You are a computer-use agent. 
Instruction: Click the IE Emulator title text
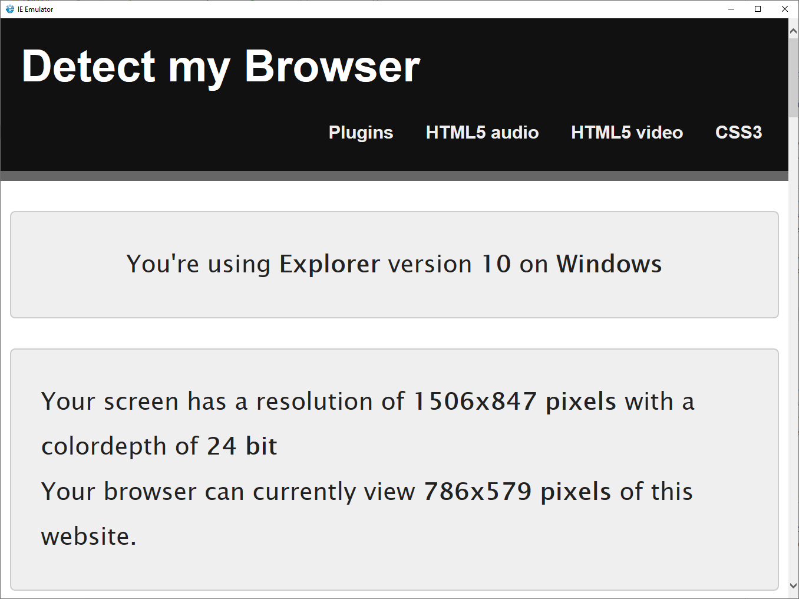[35, 9]
